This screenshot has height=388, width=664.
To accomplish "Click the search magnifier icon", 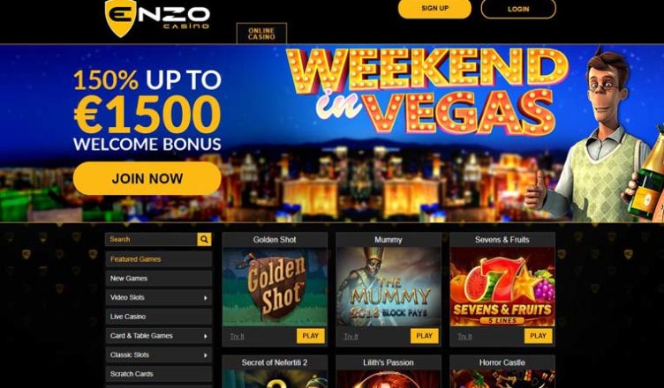I will tap(204, 240).
